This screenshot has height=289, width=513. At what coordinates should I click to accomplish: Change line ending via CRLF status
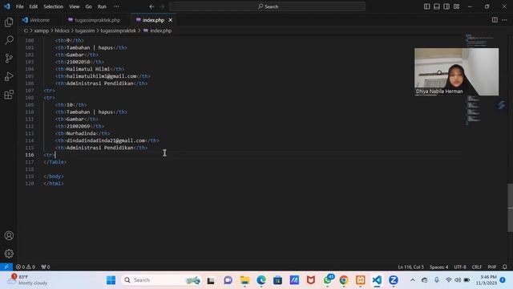click(477, 267)
